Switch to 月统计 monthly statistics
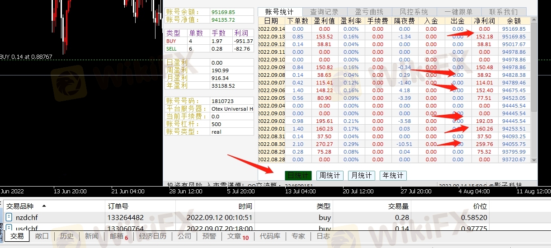The width and height of the screenshot is (551, 248). click(361, 175)
